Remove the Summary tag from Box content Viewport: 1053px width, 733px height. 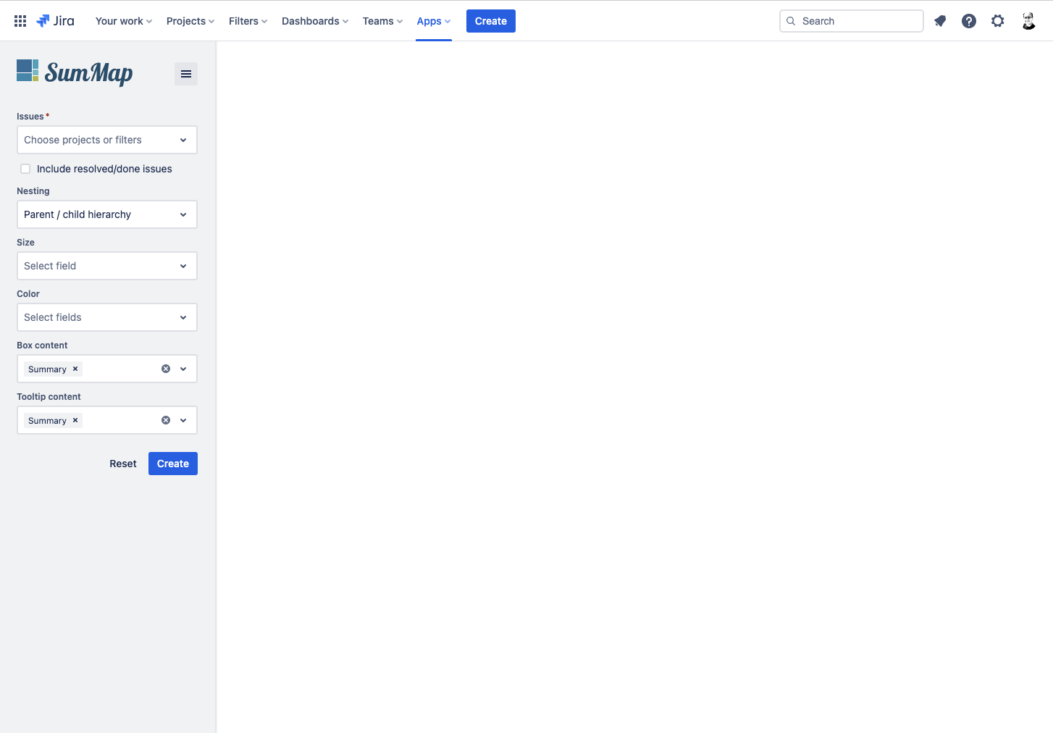pyautogui.click(x=75, y=369)
